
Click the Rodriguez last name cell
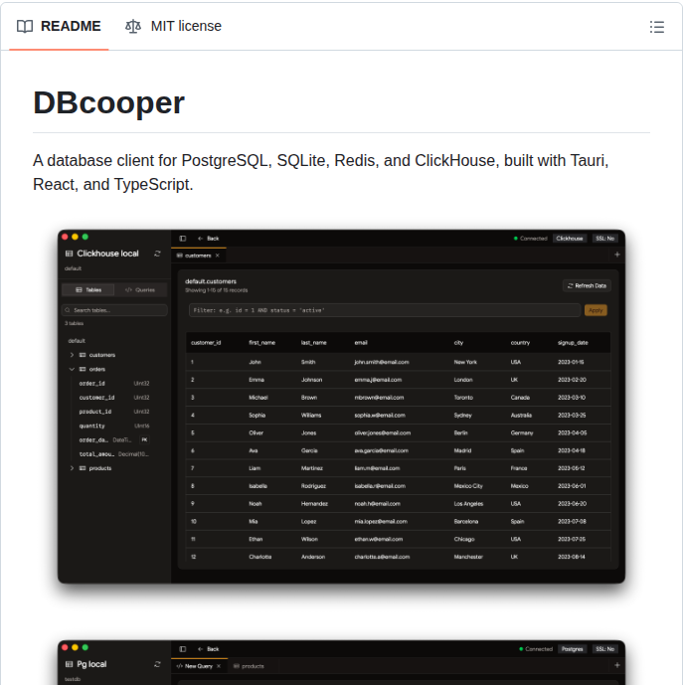point(313,486)
